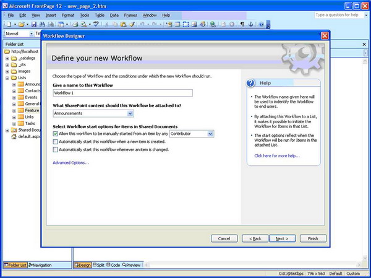This screenshot has height=278, width=371.
Task: Switch to the Code view tab
Action: (x=113, y=265)
